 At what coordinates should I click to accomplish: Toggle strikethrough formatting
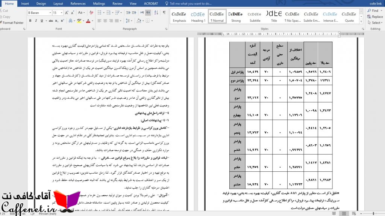click(51, 21)
